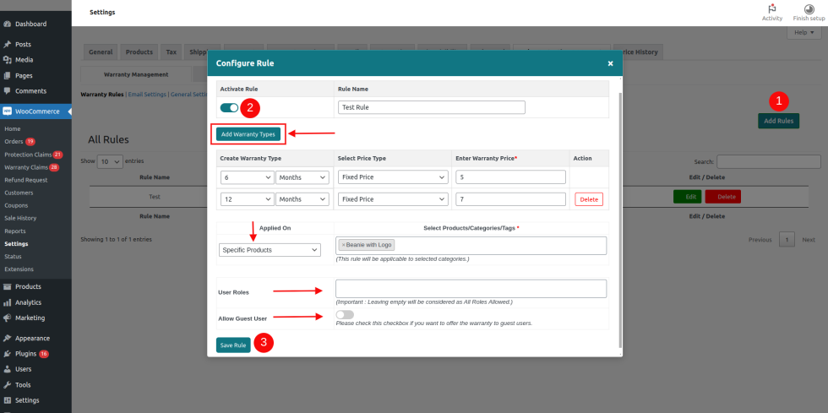Open the Show entries count dropdown
The width and height of the screenshot is (828, 413).
click(110, 161)
